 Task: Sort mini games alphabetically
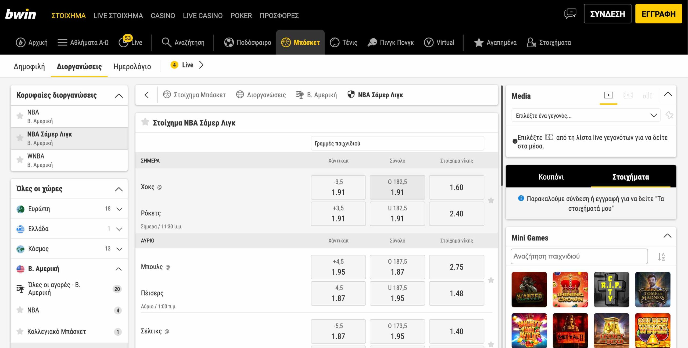click(x=661, y=257)
